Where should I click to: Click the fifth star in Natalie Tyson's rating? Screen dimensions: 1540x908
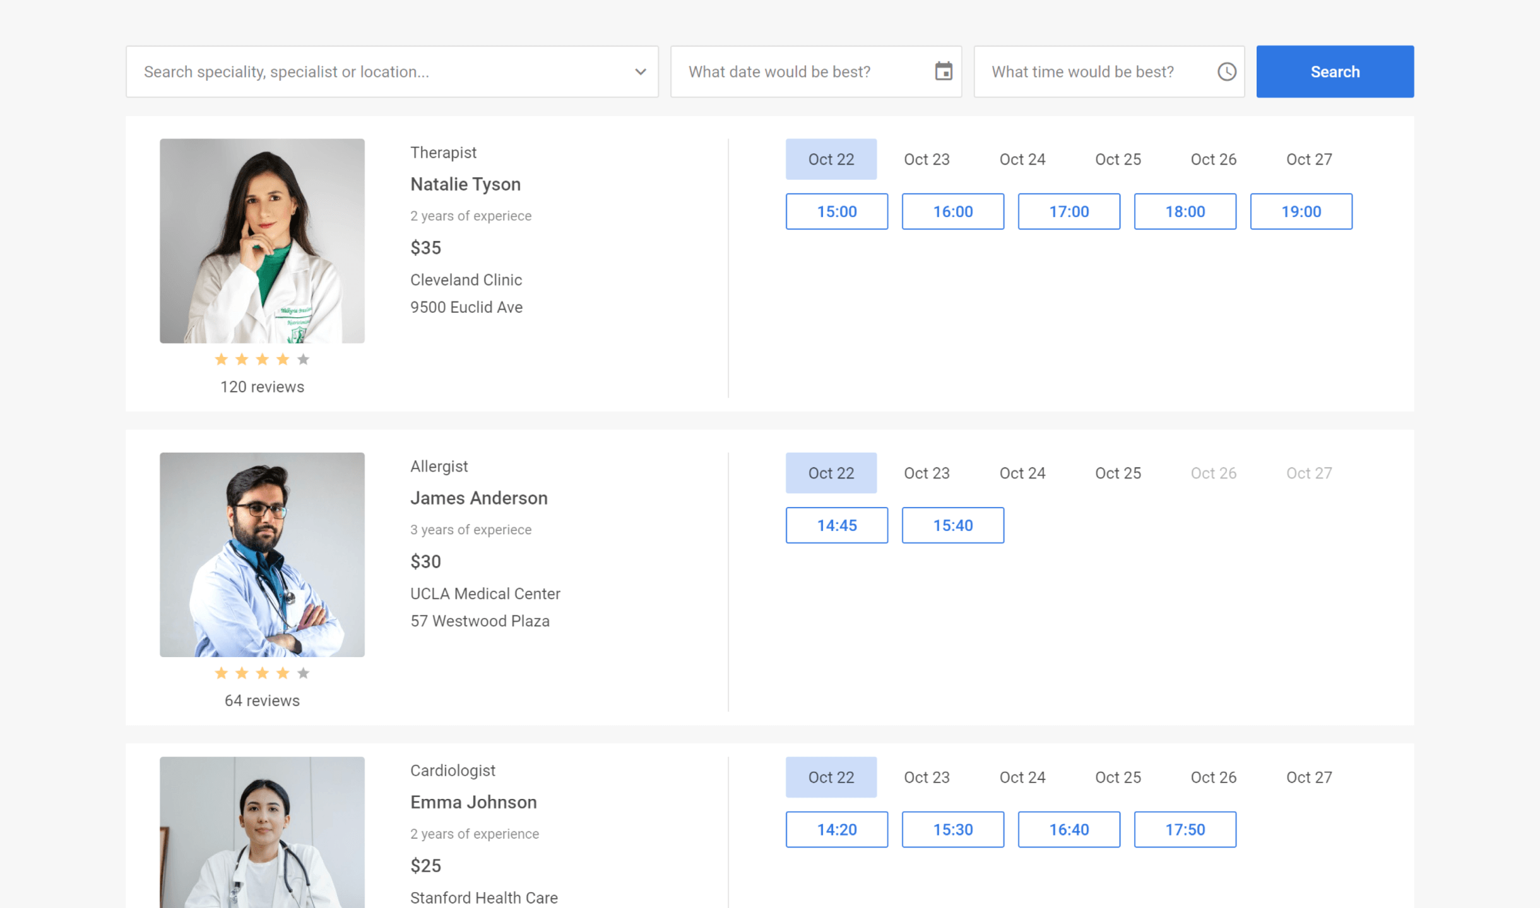click(304, 359)
